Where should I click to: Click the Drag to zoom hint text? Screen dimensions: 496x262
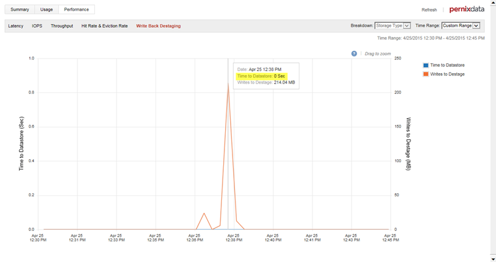tap(378, 54)
